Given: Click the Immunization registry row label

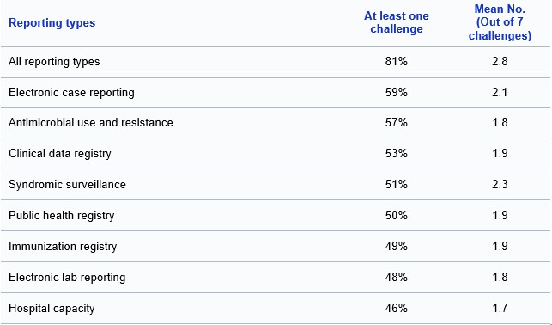Looking at the screenshot, I should coord(63,247).
